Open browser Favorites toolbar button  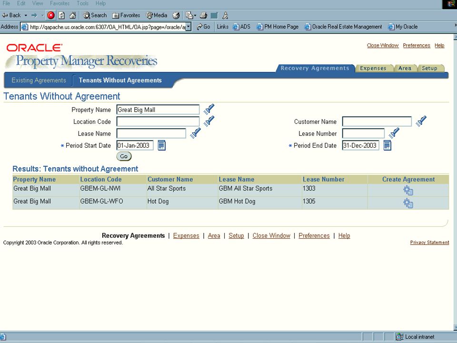tap(126, 15)
